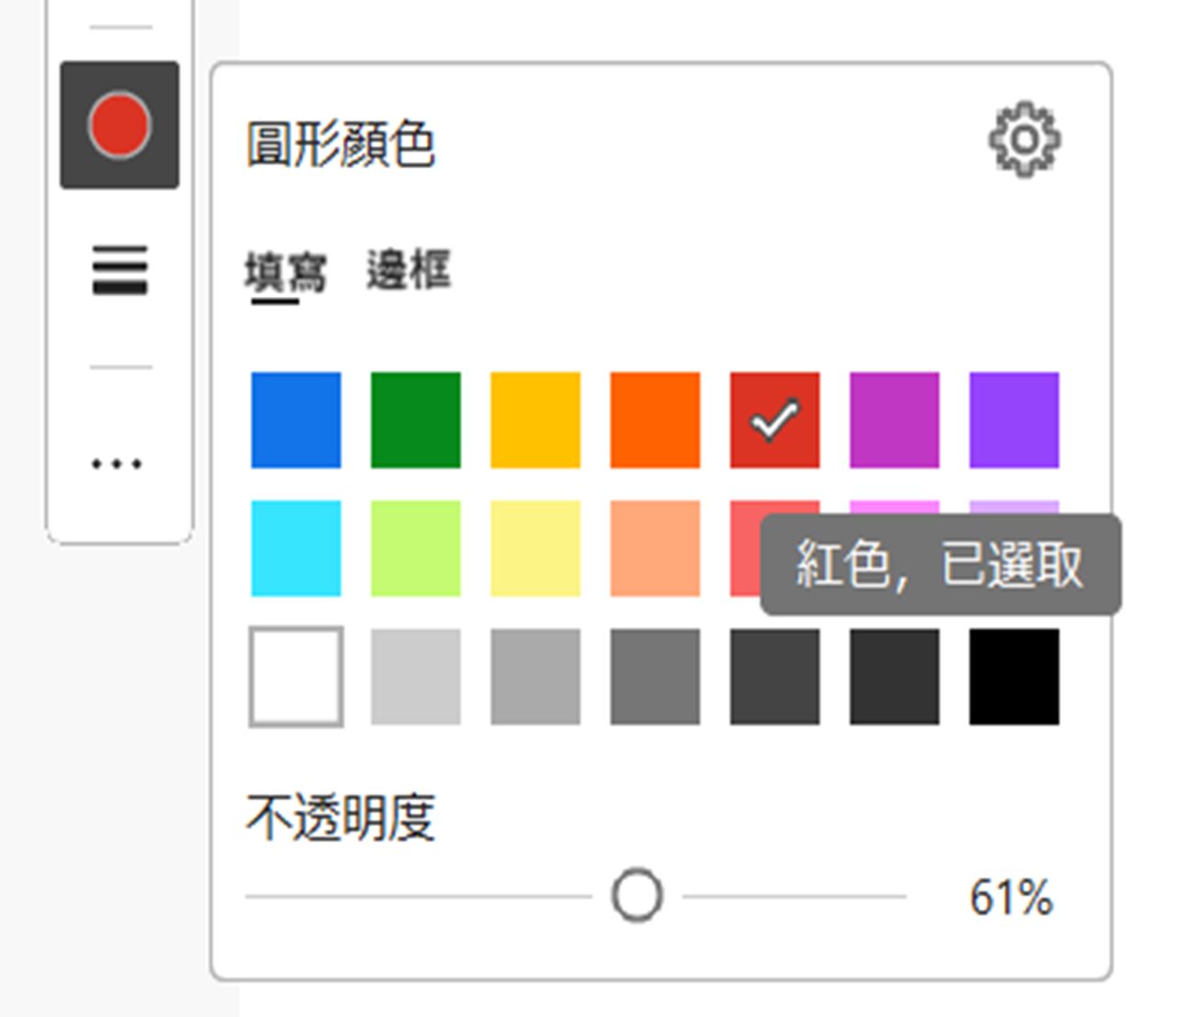
Task: Click the ellipsis for more tools
Action: coord(119,464)
